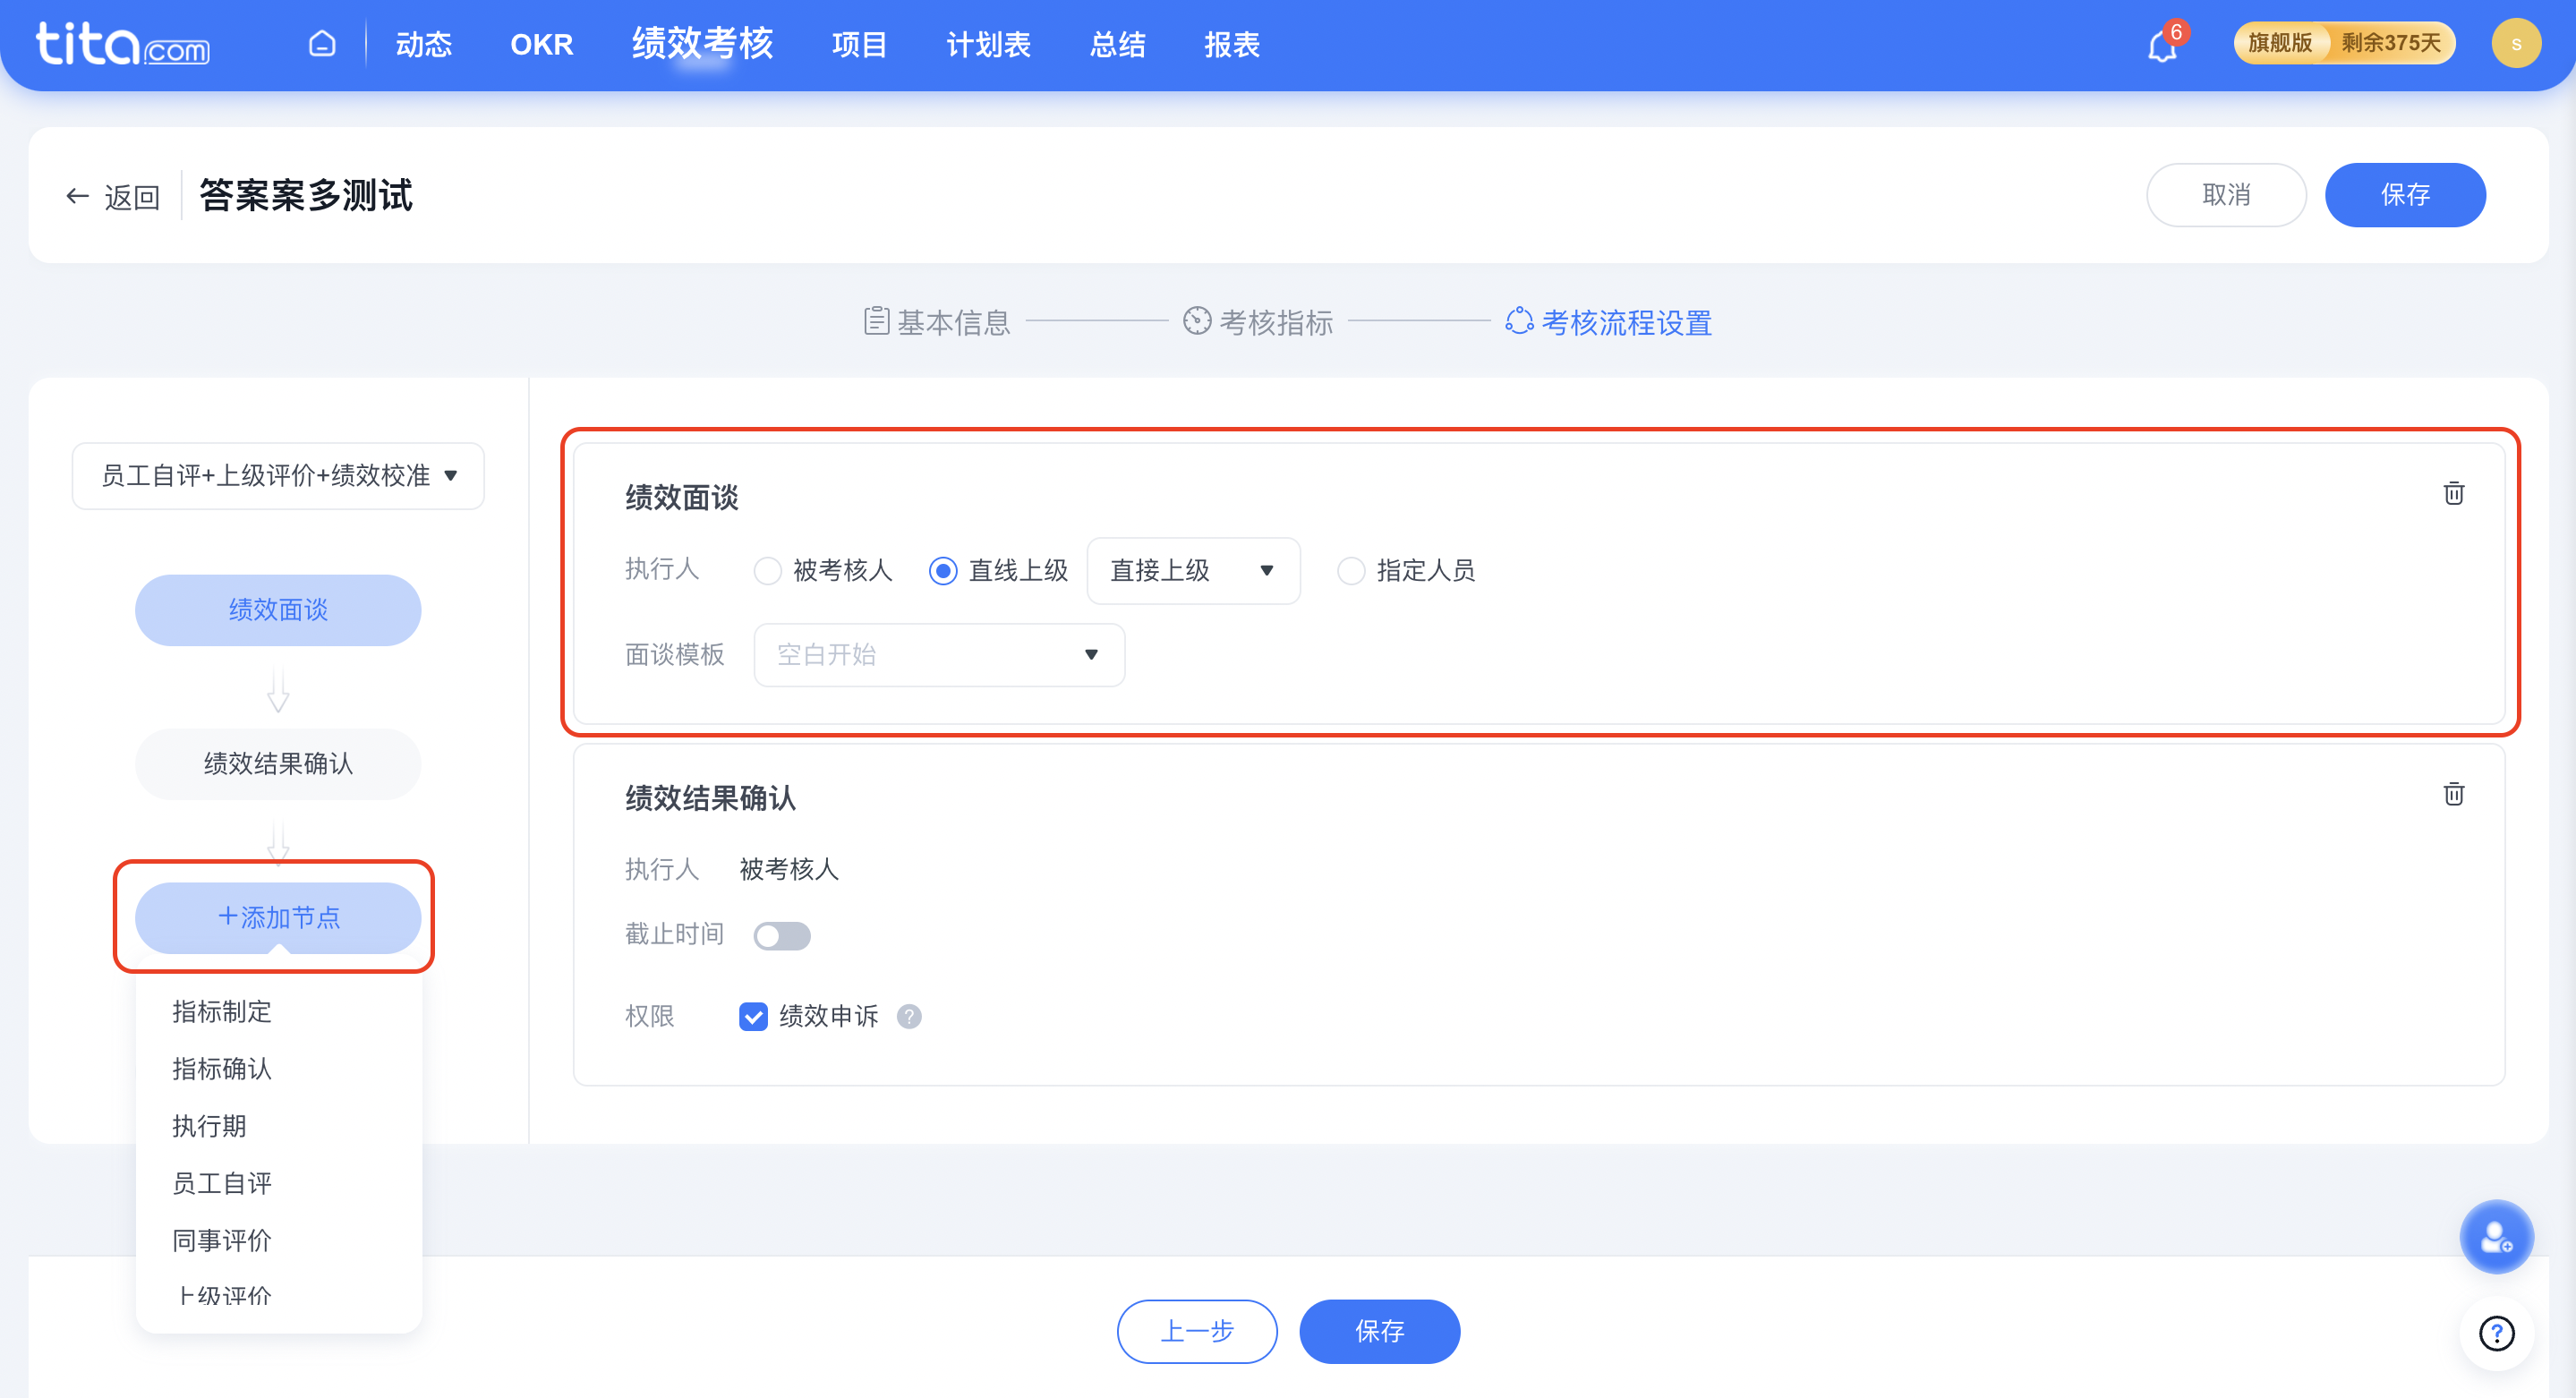The width and height of the screenshot is (2576, 1398).
Task: Click the 基本信息 step label
Action: (x=953, y=322)
